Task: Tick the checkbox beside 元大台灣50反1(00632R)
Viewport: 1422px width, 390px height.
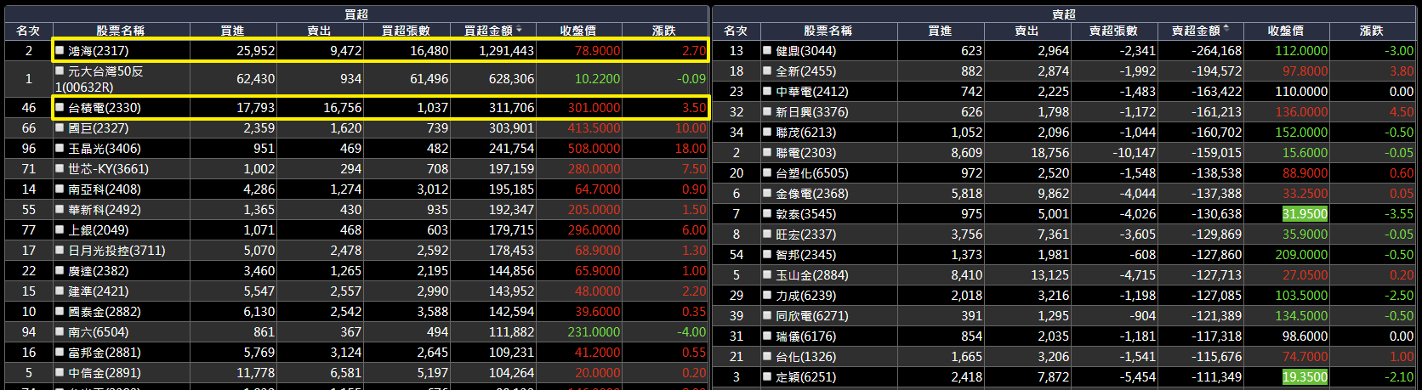Action: coord(60,72)
